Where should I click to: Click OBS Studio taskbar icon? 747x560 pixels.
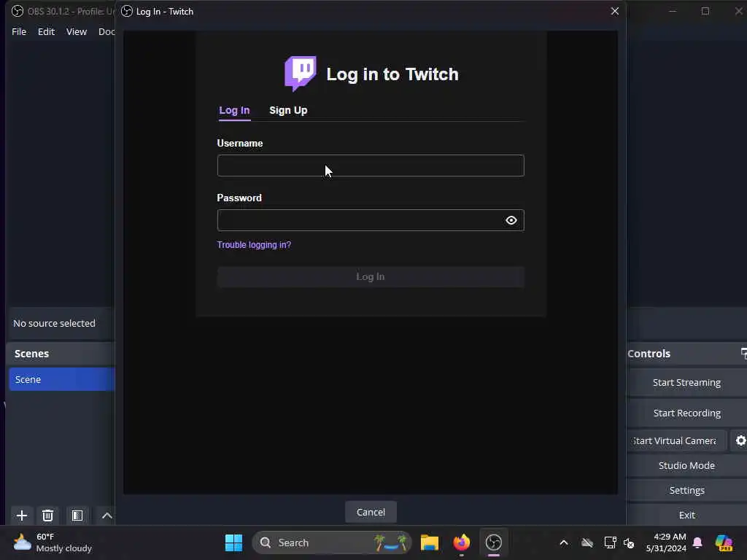tap(494, 542)
